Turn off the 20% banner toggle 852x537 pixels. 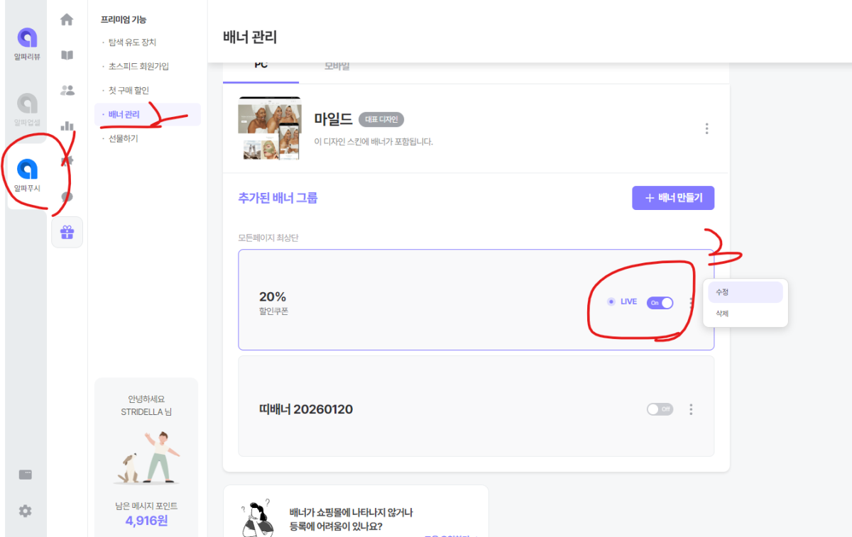pyautogui.click(x=660, y=303)
